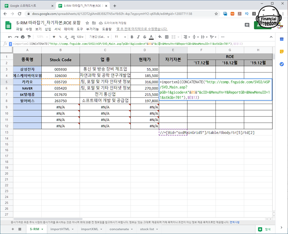Open Keep in side panel
This screenshot has height=234, width=288.
[281, 51]
